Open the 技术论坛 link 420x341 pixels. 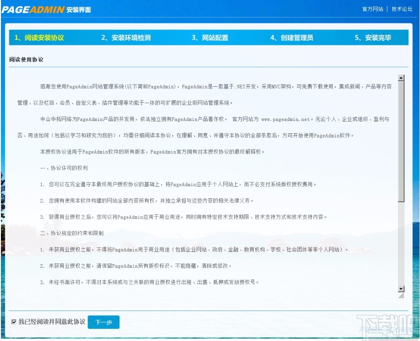pyautogui.click(x=401, y=8)
